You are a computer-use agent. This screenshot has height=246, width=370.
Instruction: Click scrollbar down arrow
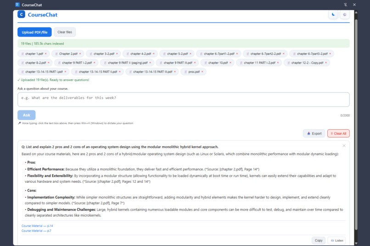(x=356, y=243)
